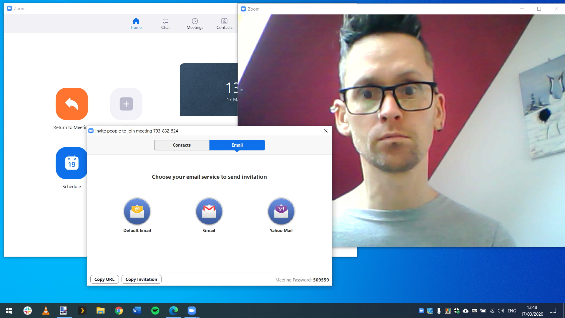
Task: Open the Home tab in Zoom
Action: point(136,24)
